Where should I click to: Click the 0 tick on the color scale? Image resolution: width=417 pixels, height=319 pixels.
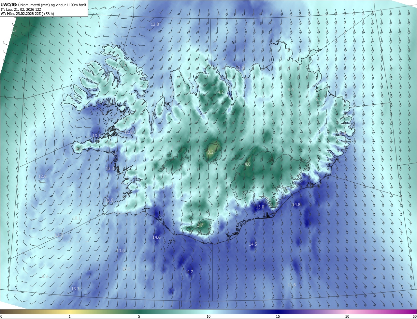(1, 316)
